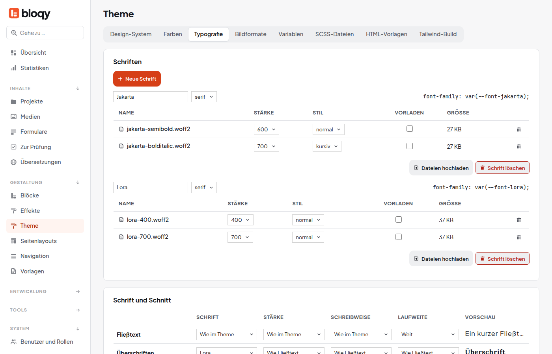Open Vorlagen via its document icon
This screenshot has height=354, width=552.
coord(13,271)
